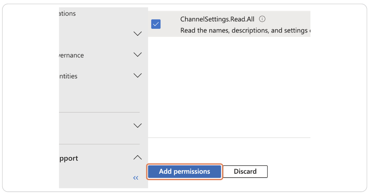
Task: Open the info tooltip for ChannelSettings.Read.All
Action: point(262,19)
